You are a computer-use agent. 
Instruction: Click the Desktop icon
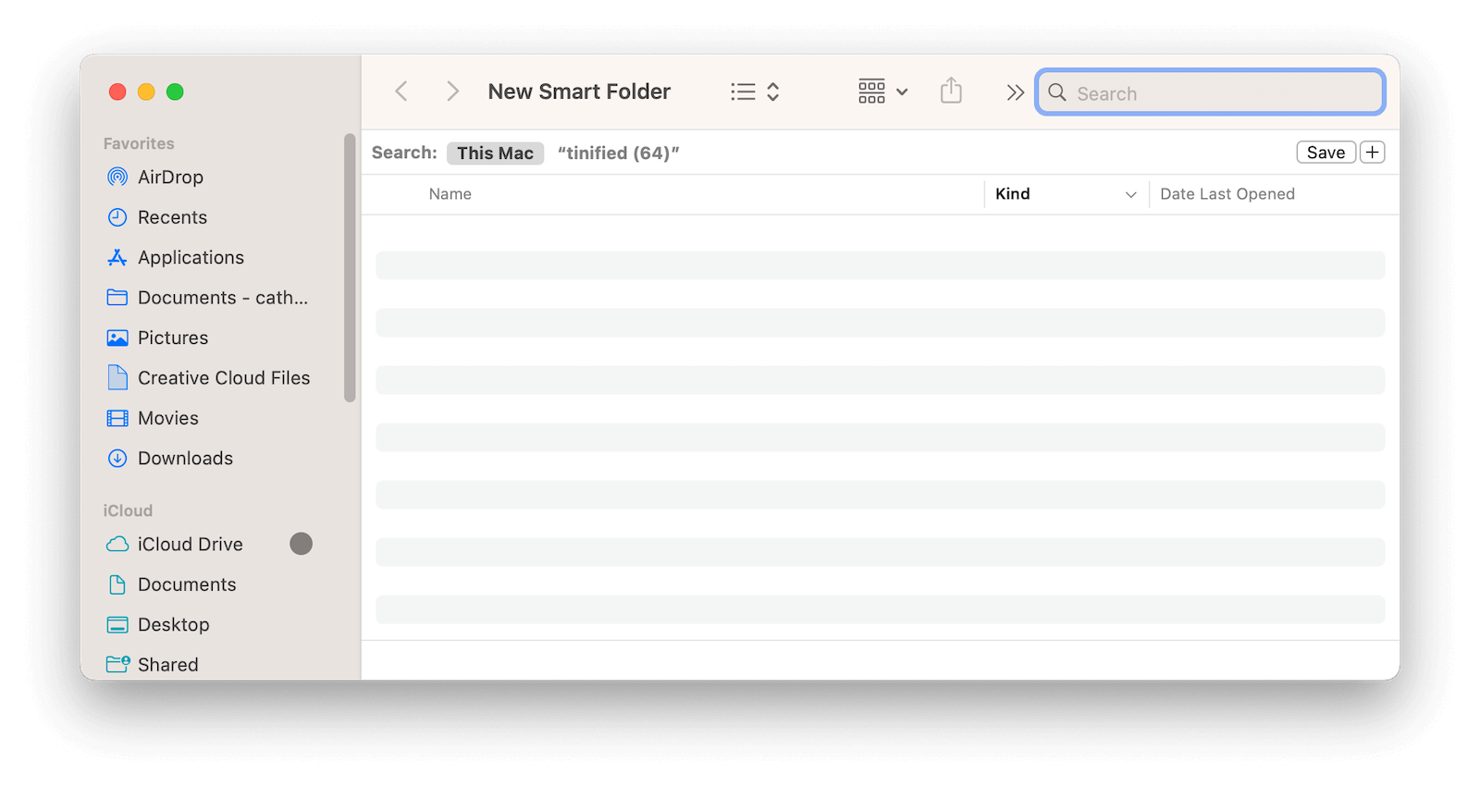click(117, 625)
